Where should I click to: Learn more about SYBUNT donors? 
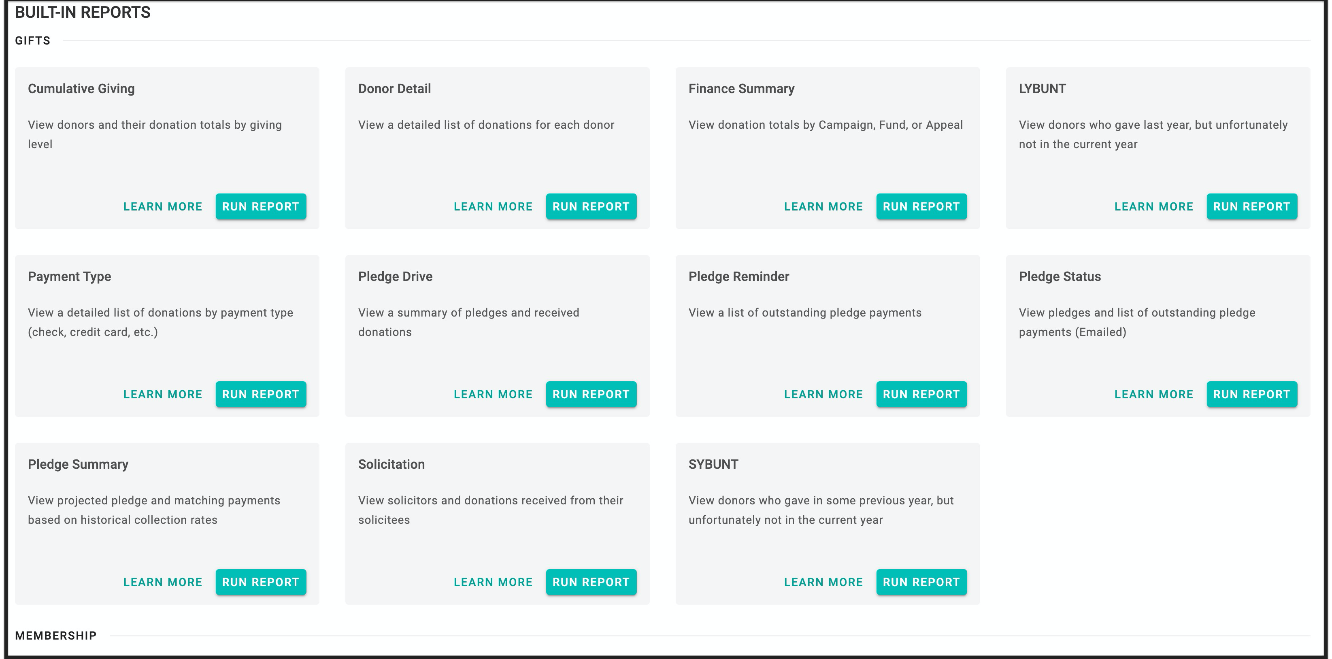[823, 581]
